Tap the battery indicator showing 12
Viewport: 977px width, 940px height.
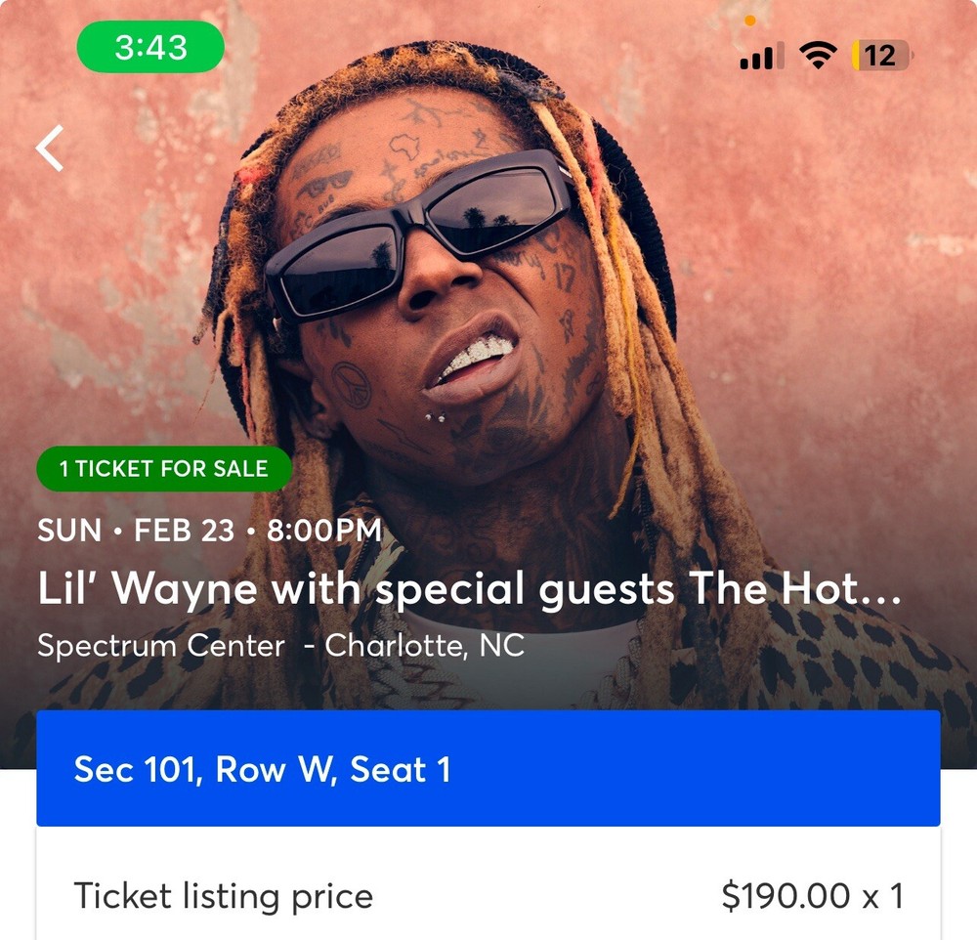(x=880, y=56)
